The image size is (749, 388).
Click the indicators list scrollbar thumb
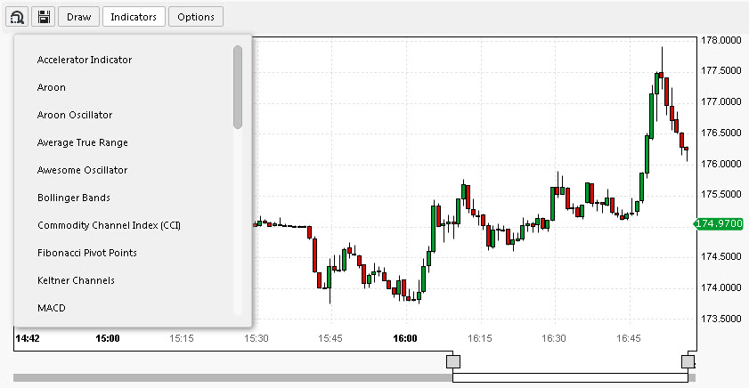click(238, 87)
